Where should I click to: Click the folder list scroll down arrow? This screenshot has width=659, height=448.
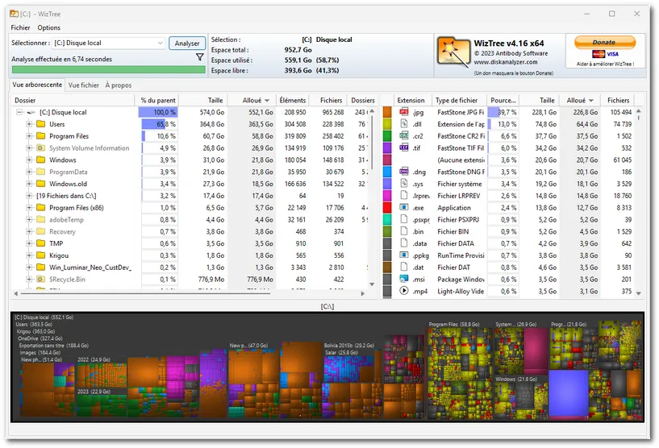click(x=372, y=284)
